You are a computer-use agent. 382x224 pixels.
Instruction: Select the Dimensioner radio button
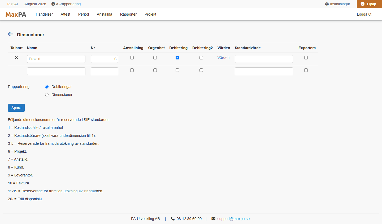tap(47, 95)
